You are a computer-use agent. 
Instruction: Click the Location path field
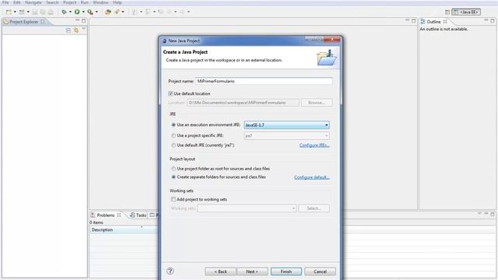click(x=243, y=103)
